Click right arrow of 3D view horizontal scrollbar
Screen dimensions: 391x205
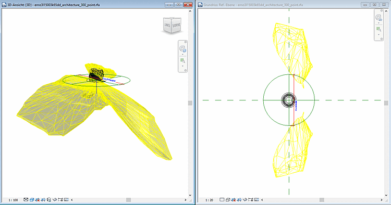pyautogui.click(x=185, y=200)
